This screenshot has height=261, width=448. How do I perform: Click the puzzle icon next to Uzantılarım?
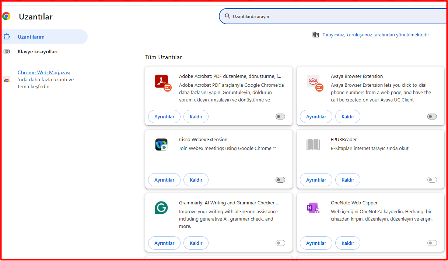click(x=7, y=37)
